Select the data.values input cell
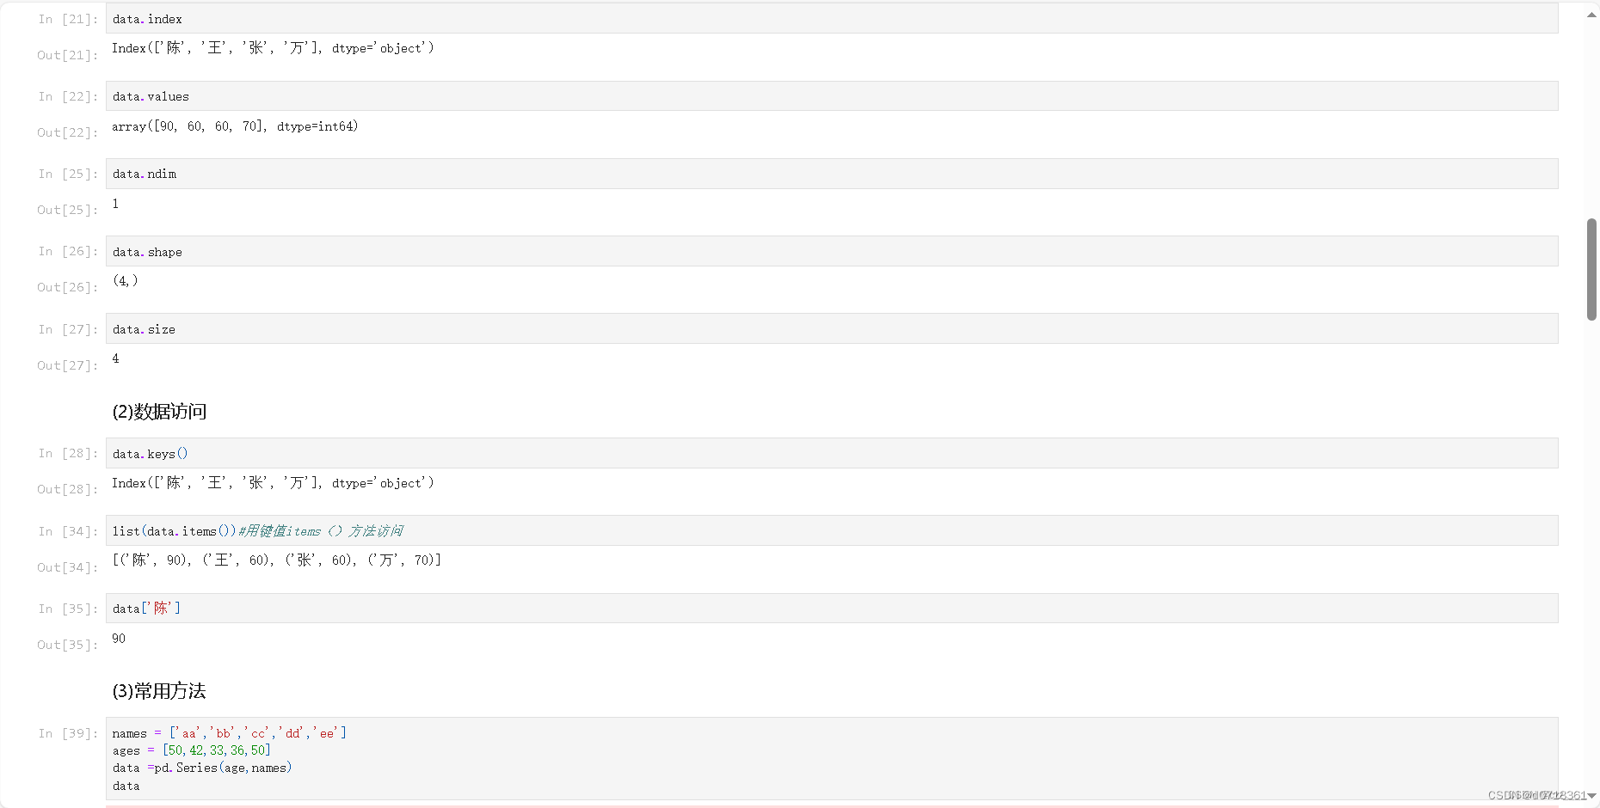This screenshot has height=808, width=1600. (x=832, y=95)
